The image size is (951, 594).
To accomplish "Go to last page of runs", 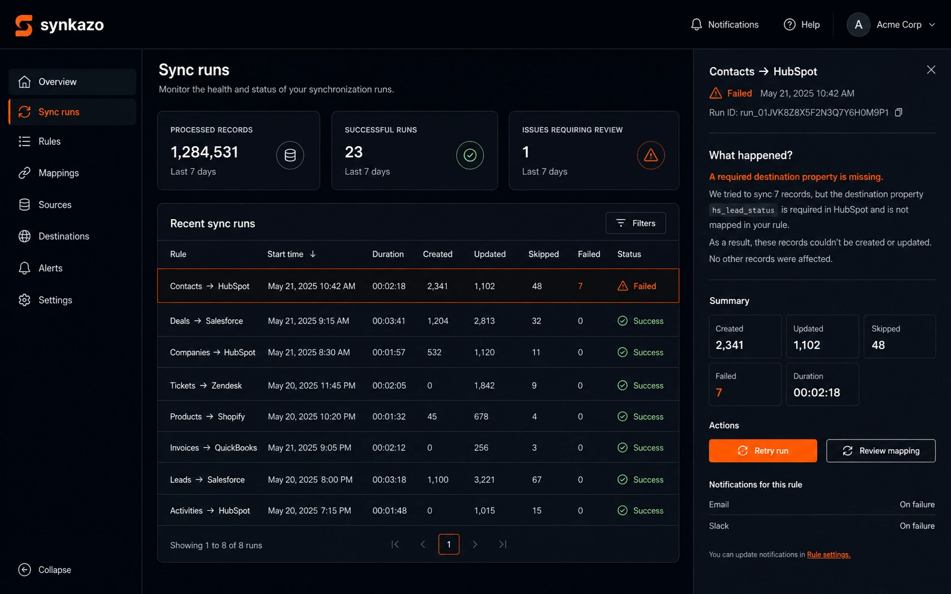I will click(502, 544).
